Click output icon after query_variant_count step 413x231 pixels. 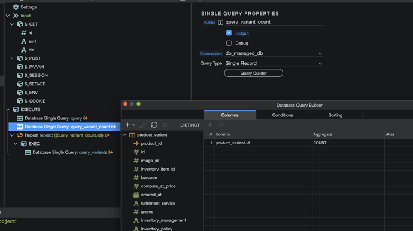tap(114, 127)
